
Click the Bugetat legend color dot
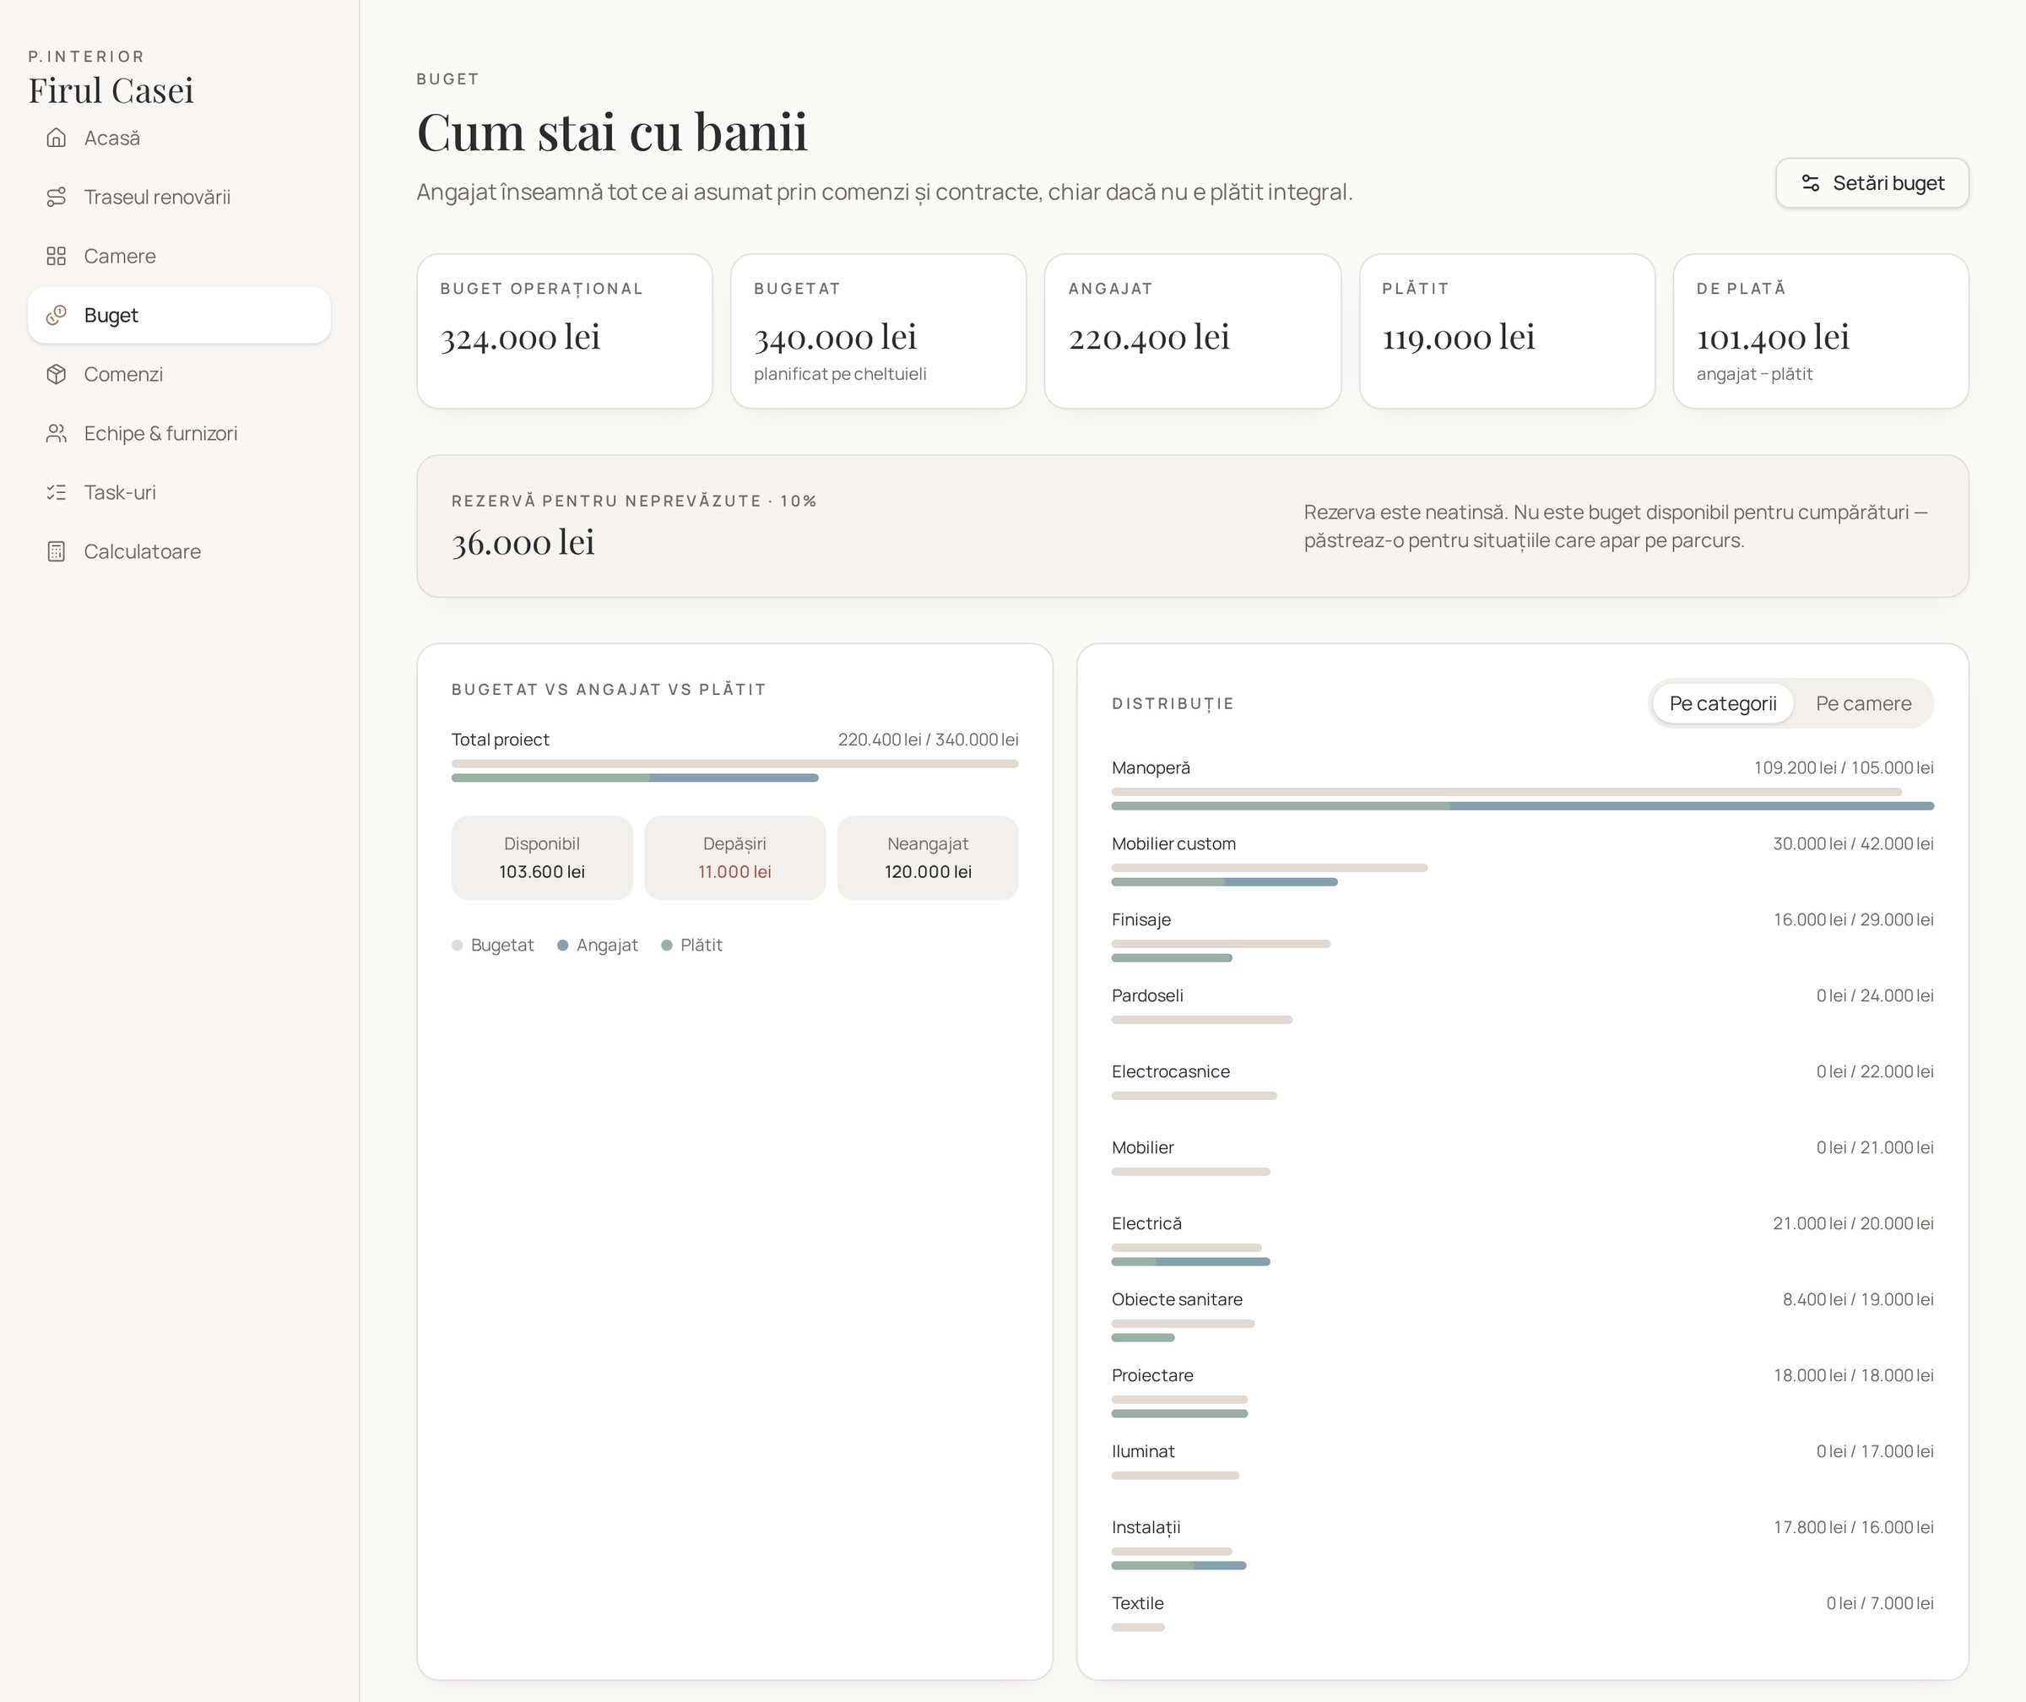coord(458,946)
